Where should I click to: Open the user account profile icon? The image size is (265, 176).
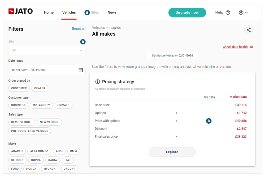[x=241, y=12]
